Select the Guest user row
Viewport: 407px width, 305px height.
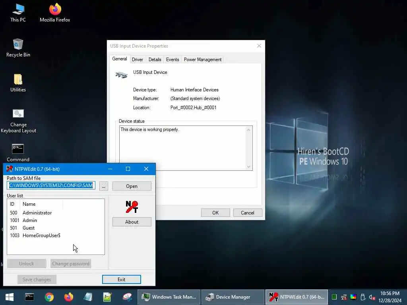(56, 228)
